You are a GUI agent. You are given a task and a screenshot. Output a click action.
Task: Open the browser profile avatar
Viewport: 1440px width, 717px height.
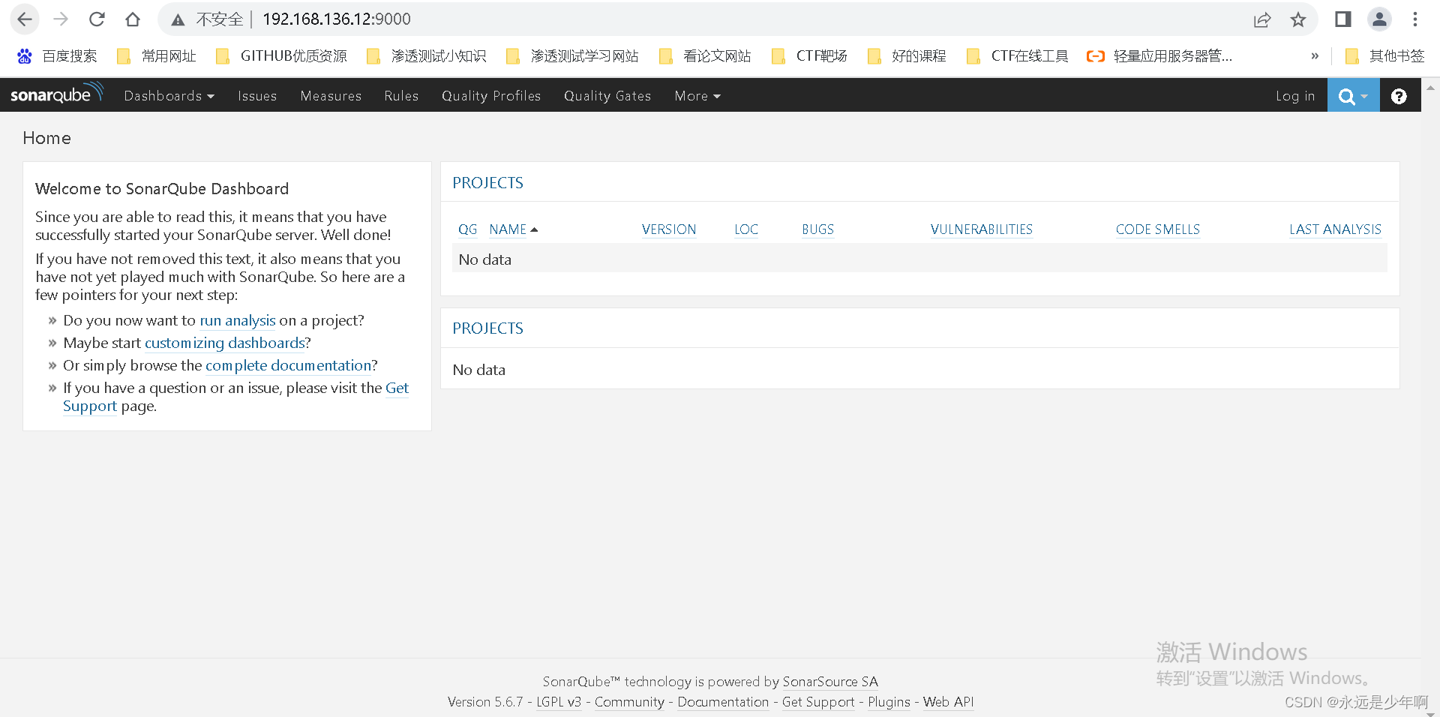click(x=1379, y=19)
